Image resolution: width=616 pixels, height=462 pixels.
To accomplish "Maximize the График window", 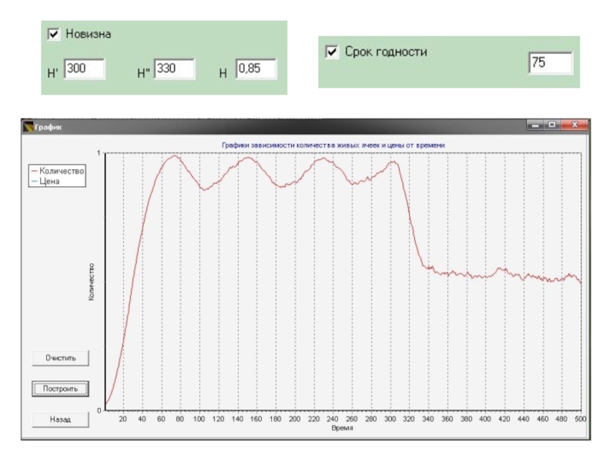I will coord(551,126).
